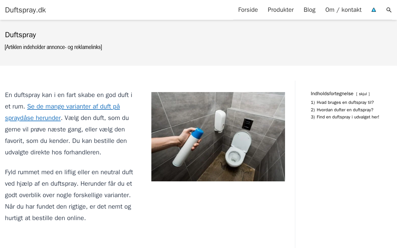The height and width of the screenshot is (248, 397).
Task: Click the annonce- og reklamelinks notice
Action: [x=53, y=47]
